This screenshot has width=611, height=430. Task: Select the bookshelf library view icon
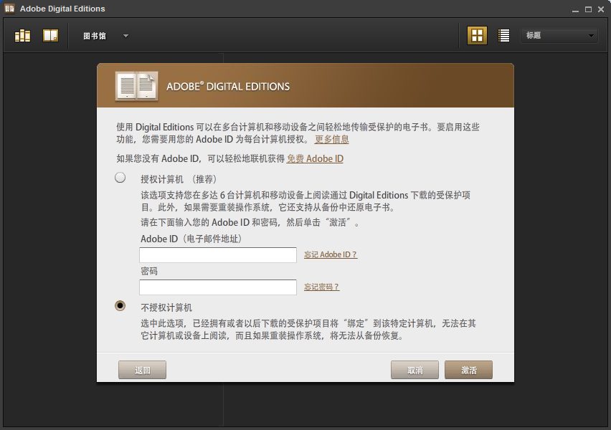[22, 34]
